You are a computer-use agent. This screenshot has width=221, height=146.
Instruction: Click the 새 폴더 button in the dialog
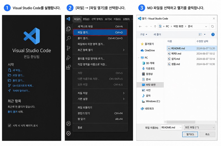tap(157, 34)
